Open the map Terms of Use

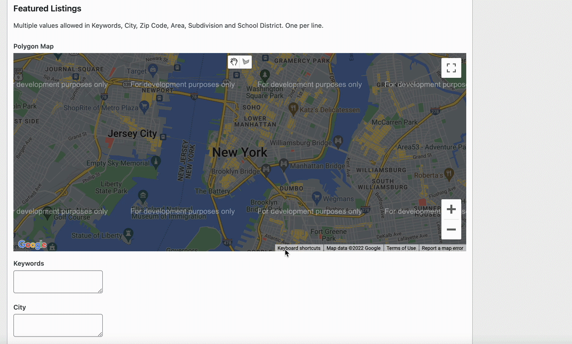[401, 248]
